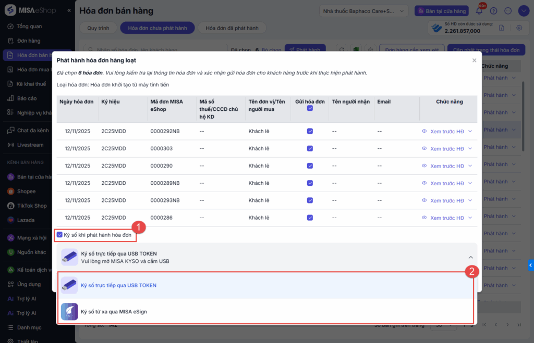Click Xem trước HĐ for invoice 0000290
Viewport: 534px width, 343px height.
(446, 166)
